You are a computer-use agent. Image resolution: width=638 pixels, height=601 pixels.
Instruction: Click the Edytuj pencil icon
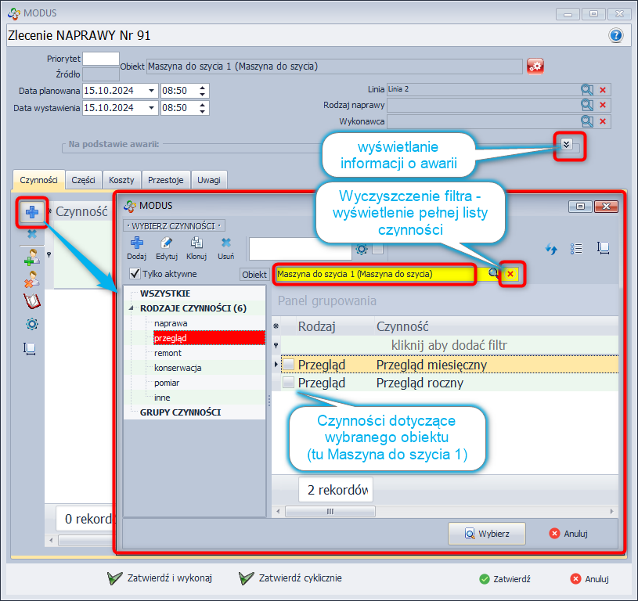click(x=167, y=244)
